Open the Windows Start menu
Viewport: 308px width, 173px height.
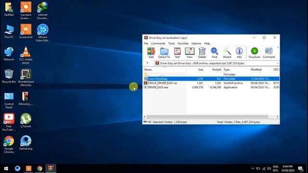(x=6, y=169)
